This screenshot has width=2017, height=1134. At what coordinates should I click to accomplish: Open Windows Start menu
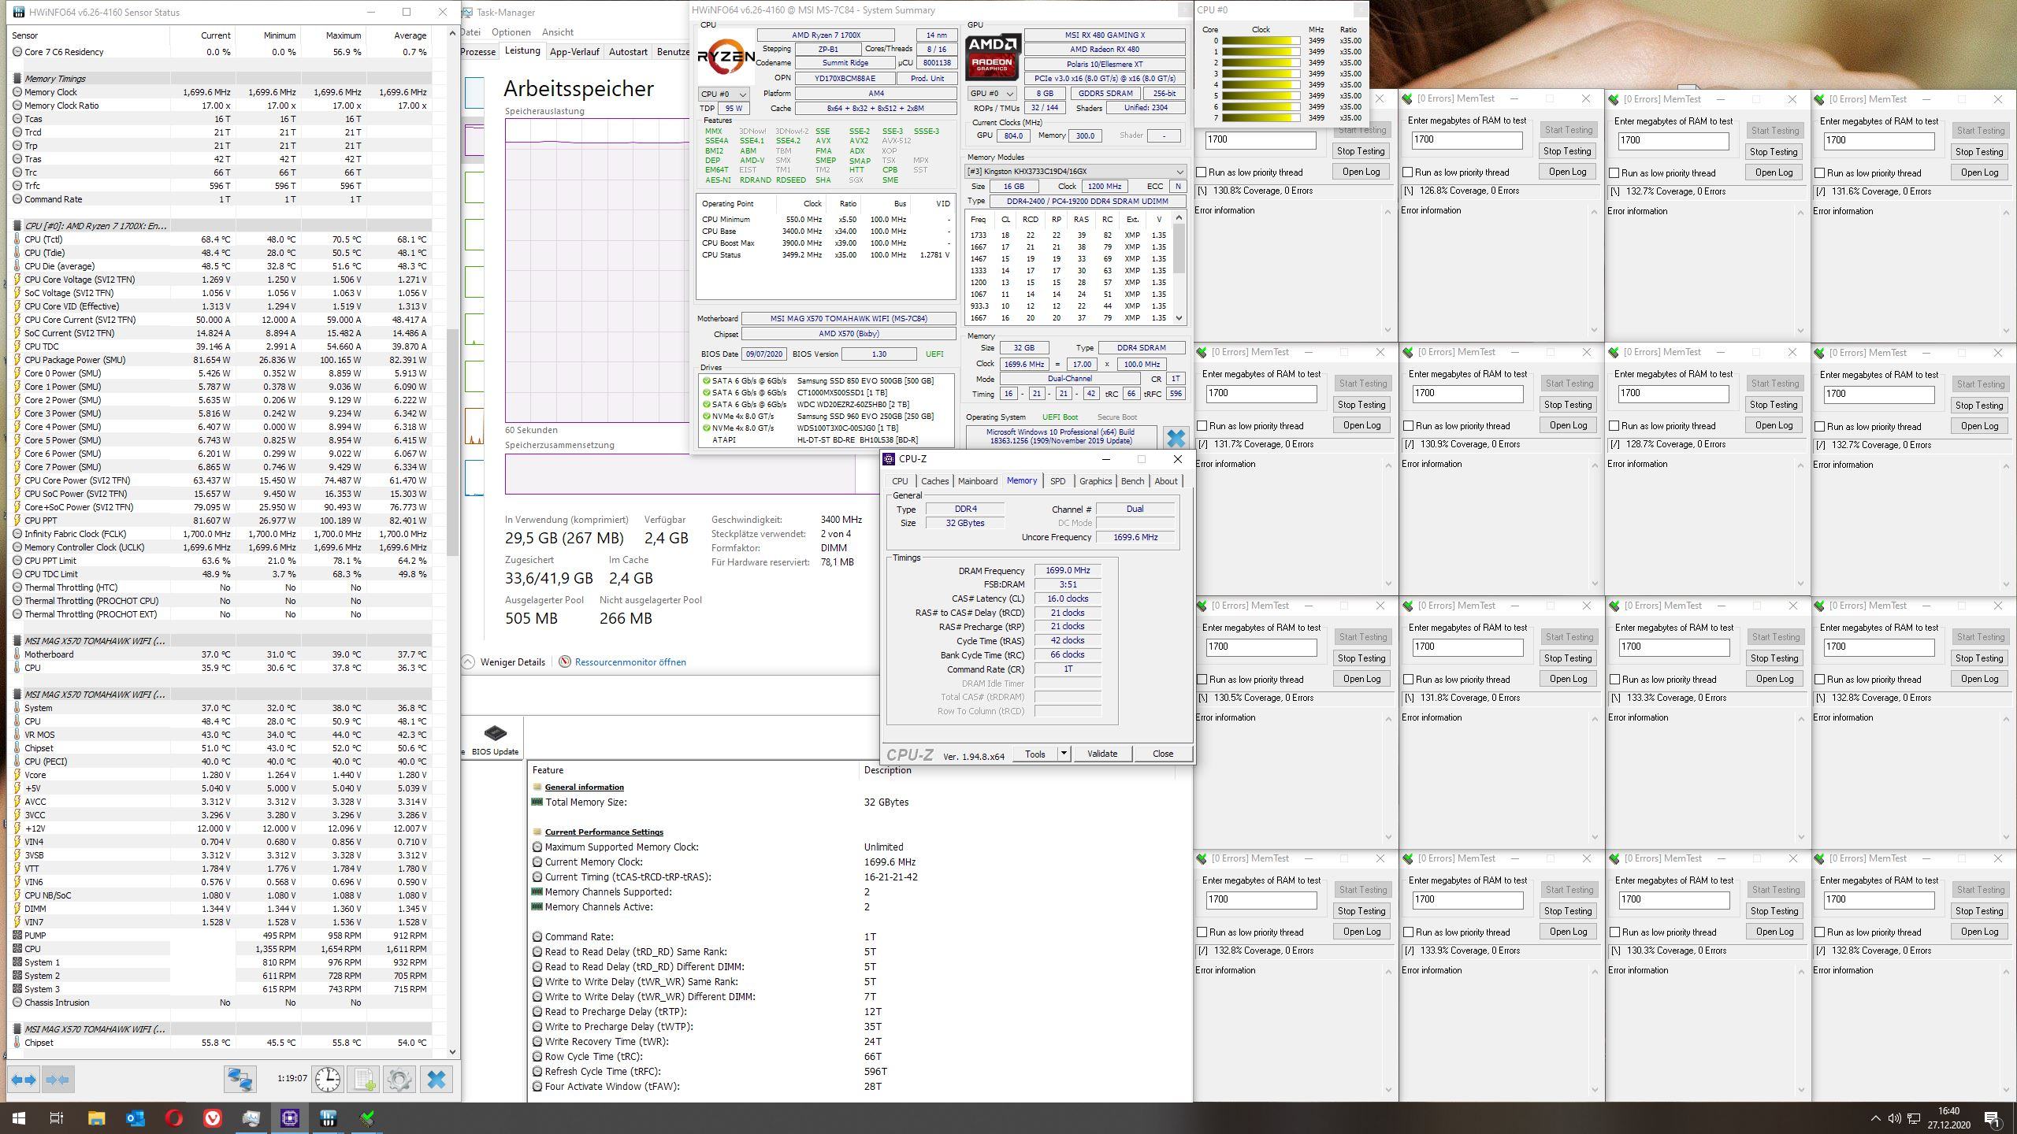click(x=18, y=1117)
